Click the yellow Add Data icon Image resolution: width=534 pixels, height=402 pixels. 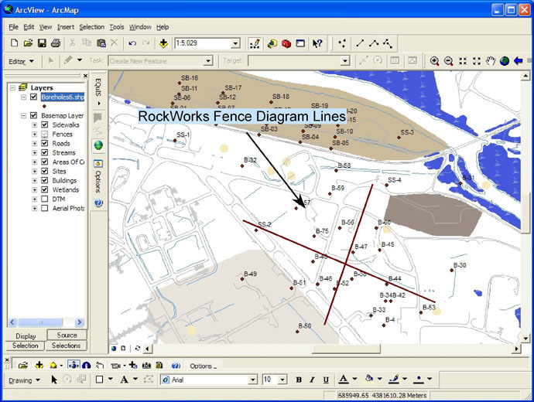pos(163,43)
